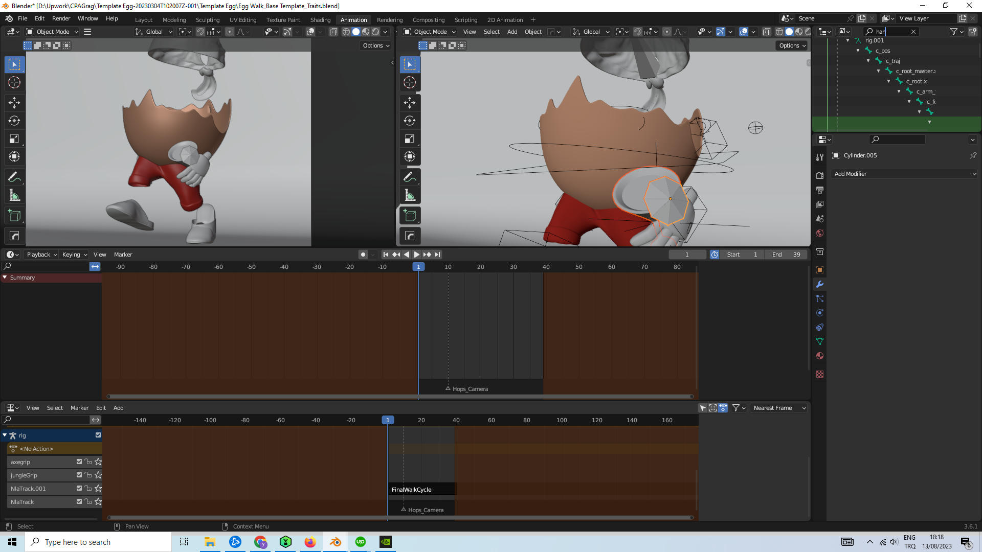This screenshot has height=552, width=982.
Task: Click the End frame field
Action: 786,255
